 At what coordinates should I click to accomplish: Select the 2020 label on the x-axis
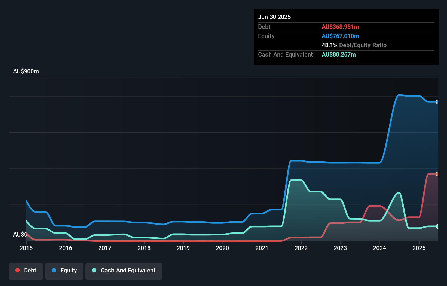[x=222, y=248]
